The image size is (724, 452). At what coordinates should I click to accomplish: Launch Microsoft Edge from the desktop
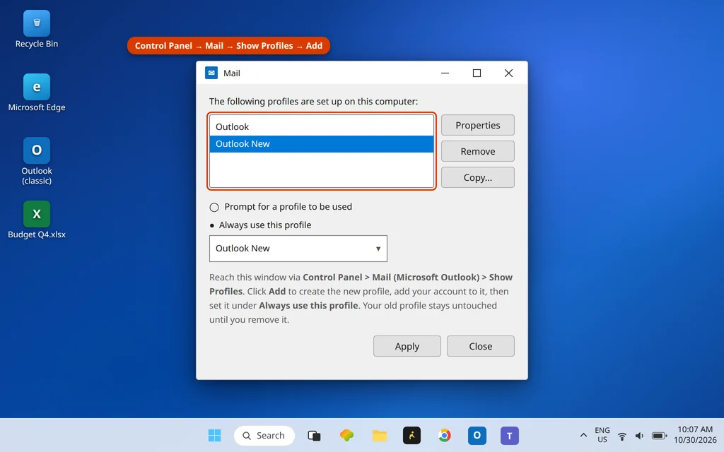[37, 93]
